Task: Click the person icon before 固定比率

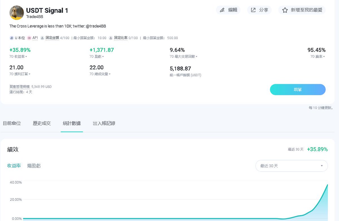Action: click(x=111, y=38)
